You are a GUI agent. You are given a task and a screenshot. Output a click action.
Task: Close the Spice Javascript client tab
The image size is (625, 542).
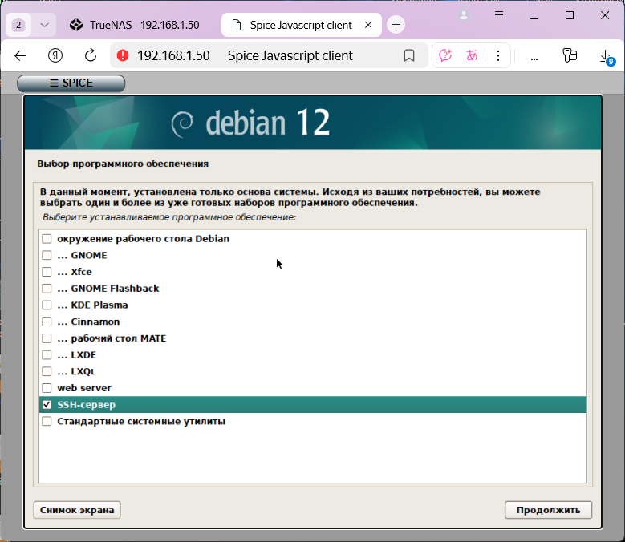pos(368,25)
